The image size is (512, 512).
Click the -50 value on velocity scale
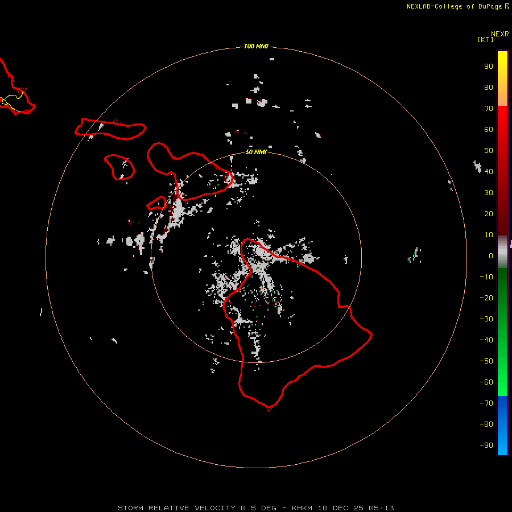click(x=486, y=361)
